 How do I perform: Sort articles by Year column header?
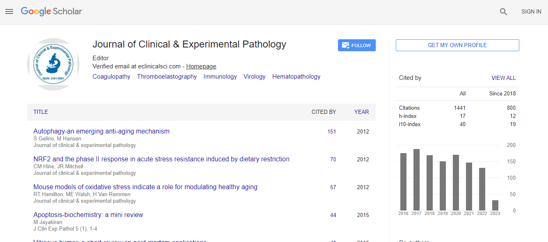click(x=361, y=112)
